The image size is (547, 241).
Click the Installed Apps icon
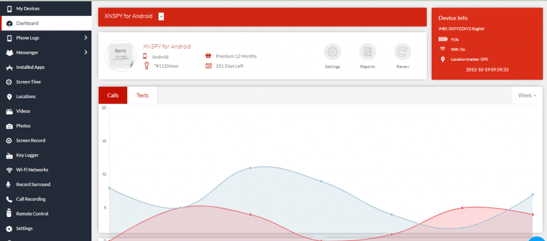pos(10,68)
